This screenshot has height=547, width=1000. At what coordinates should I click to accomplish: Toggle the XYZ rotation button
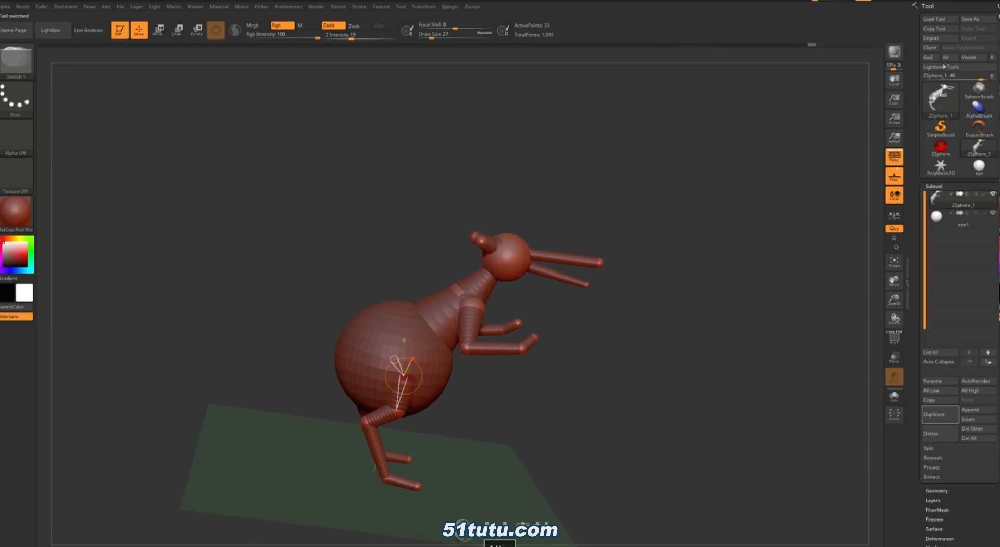click(x=894, y=229)
